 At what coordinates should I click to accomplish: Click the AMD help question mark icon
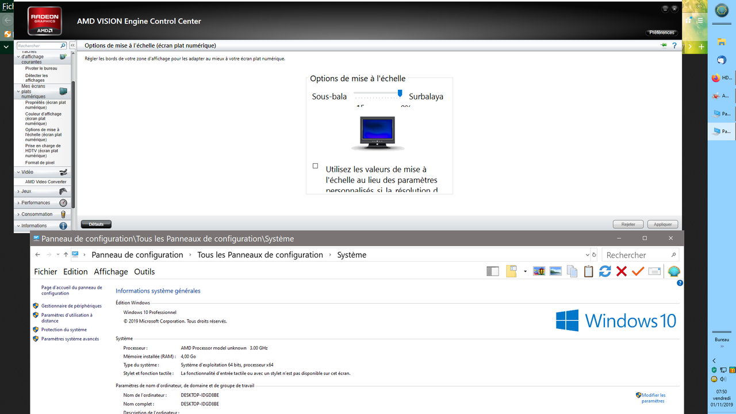[x=674, y=45]
